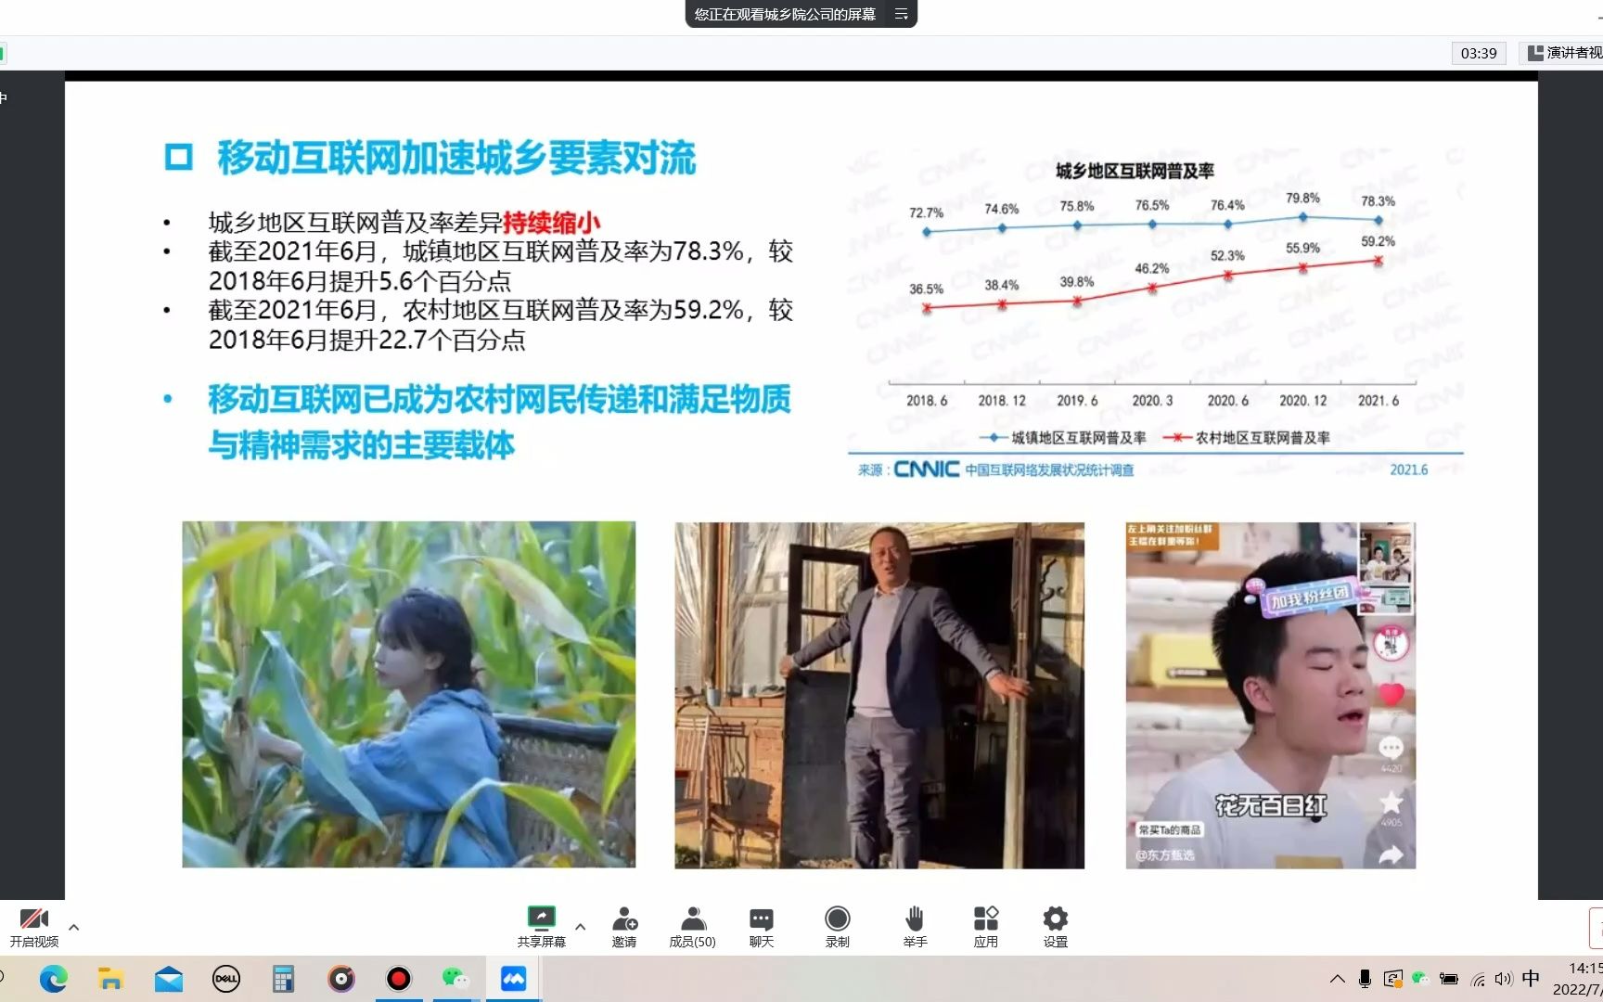Open the volume speaker tray icon
This screenshot has width=1603, height=1002.
pyautogui.click(x=1504, y=979)
